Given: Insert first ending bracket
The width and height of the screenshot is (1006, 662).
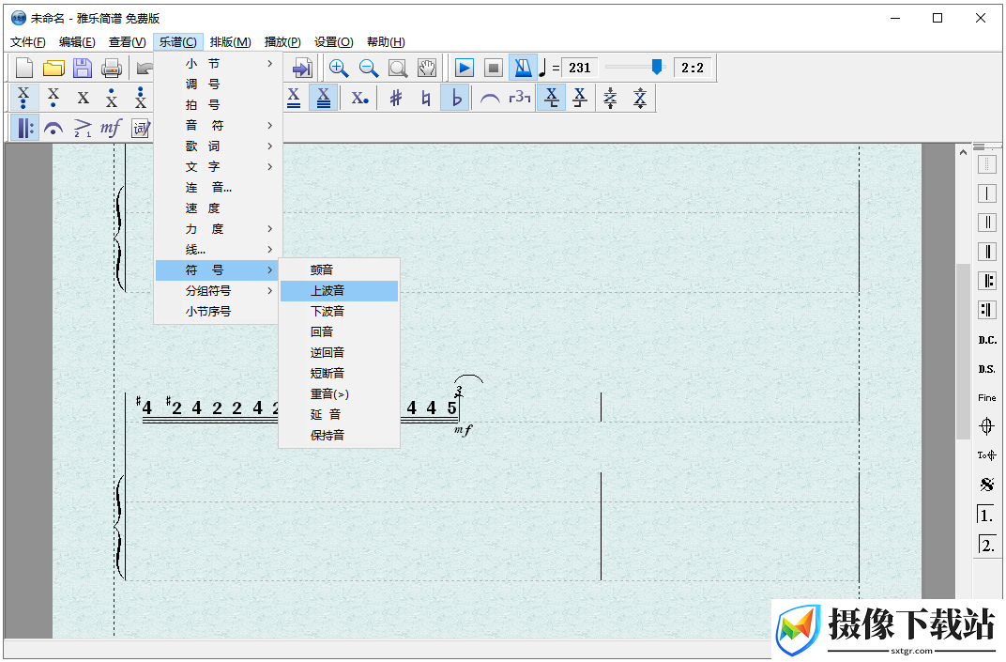Looking at the screenshot, I should (x=986, y=515).
